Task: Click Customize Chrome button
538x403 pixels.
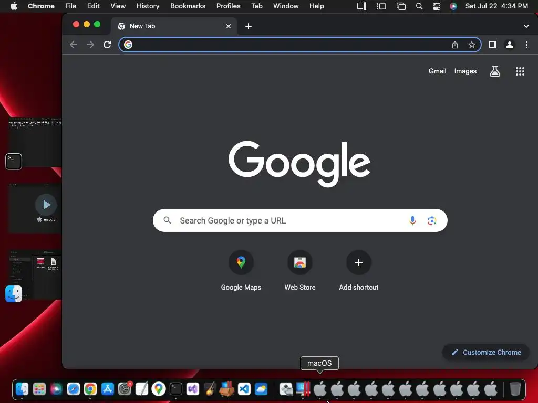Action: pos(486,352)
